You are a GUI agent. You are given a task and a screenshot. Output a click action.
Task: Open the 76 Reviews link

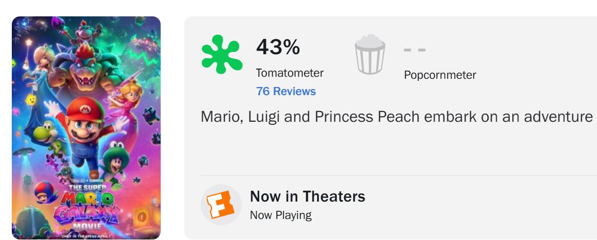tap(285, 92)
